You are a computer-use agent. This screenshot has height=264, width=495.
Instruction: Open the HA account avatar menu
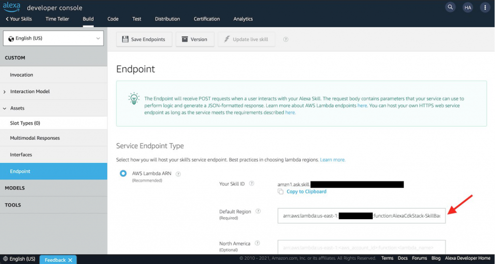click(467, 8)
